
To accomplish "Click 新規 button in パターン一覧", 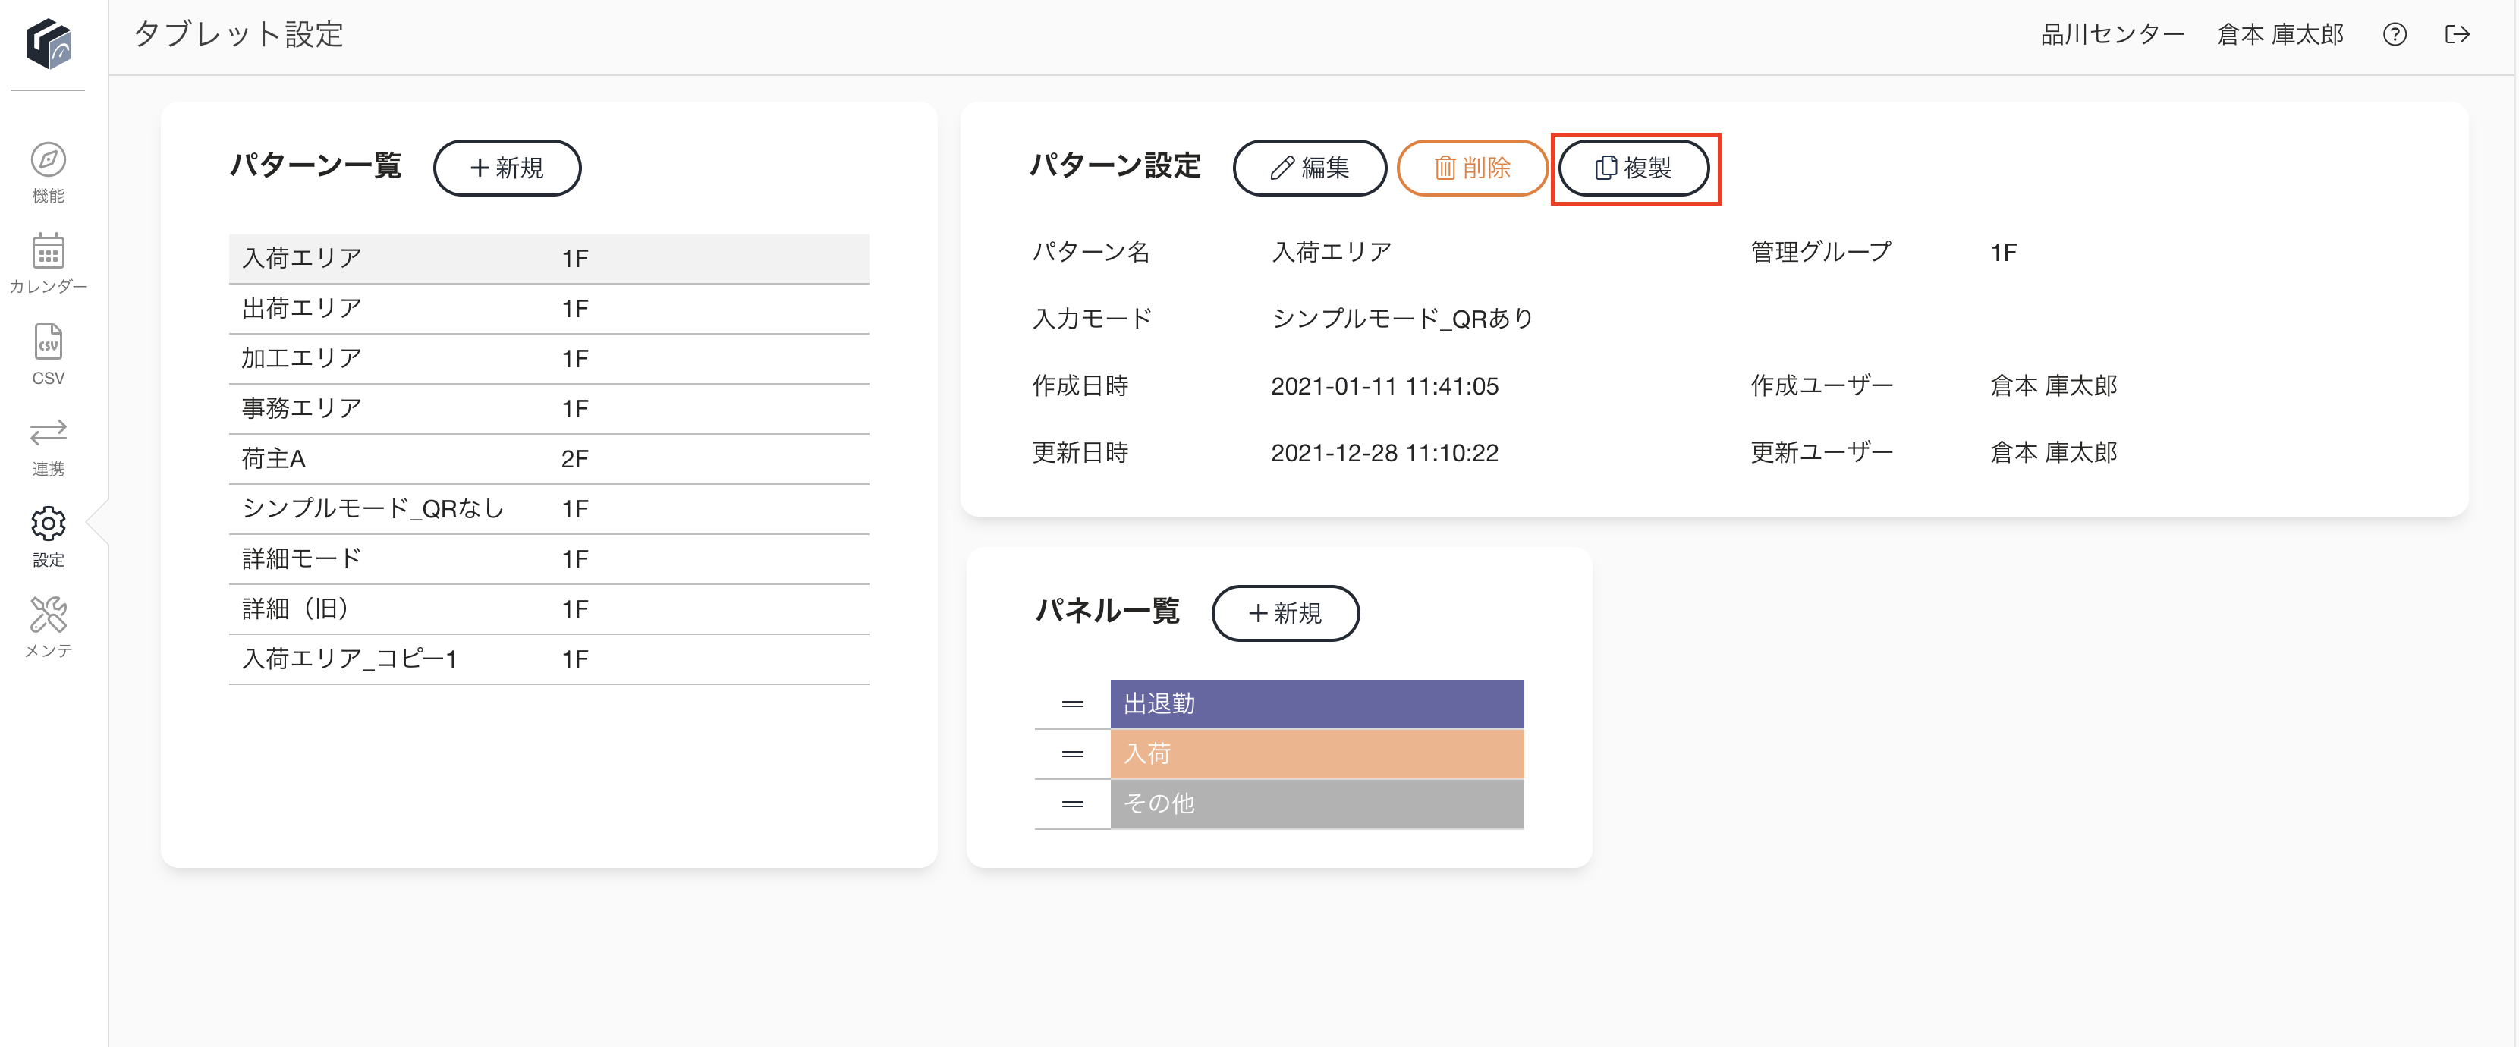I will click(x=507, y=168).
